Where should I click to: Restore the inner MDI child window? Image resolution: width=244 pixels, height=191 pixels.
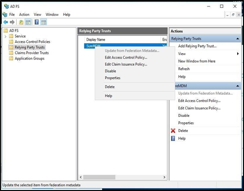tap(233, 15)
